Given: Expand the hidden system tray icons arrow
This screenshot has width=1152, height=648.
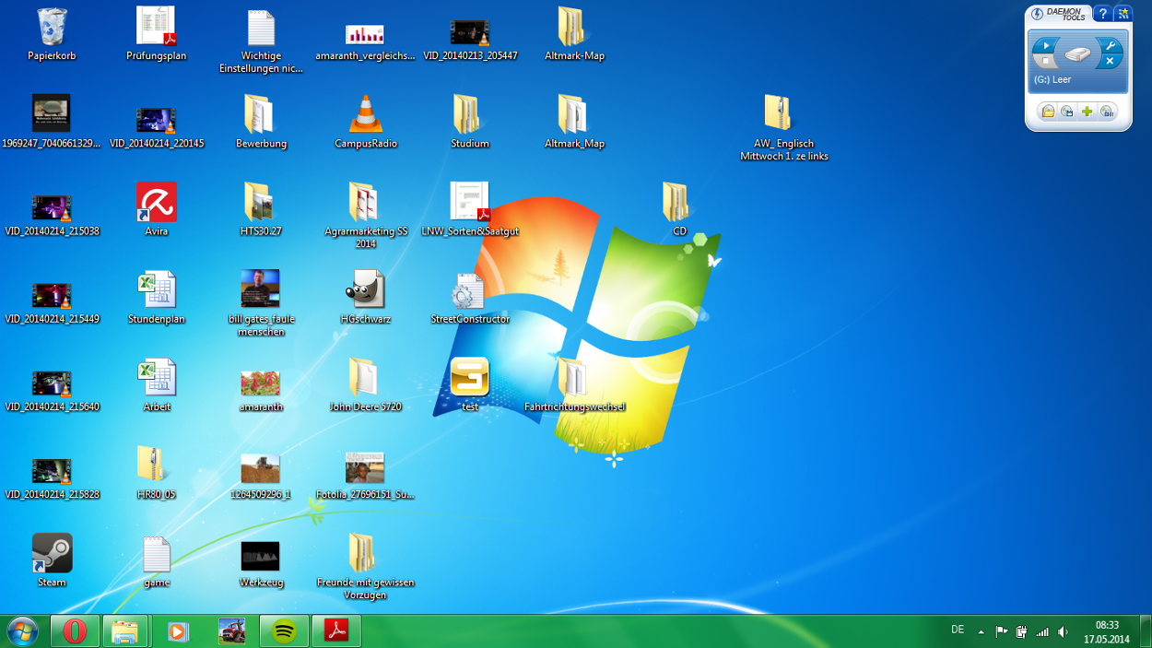Looking at the screenshot, I should point(981,632).
